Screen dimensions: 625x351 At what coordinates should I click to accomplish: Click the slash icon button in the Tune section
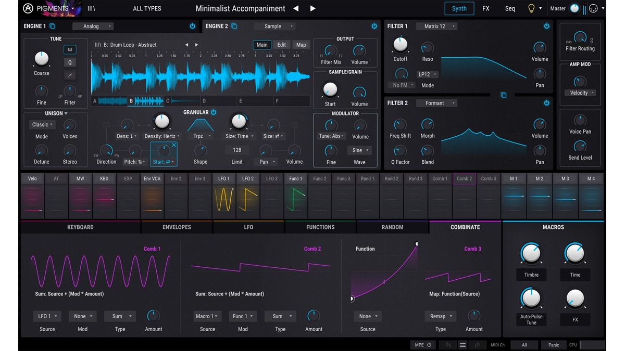pyautogui.click(x=70, y=75)
